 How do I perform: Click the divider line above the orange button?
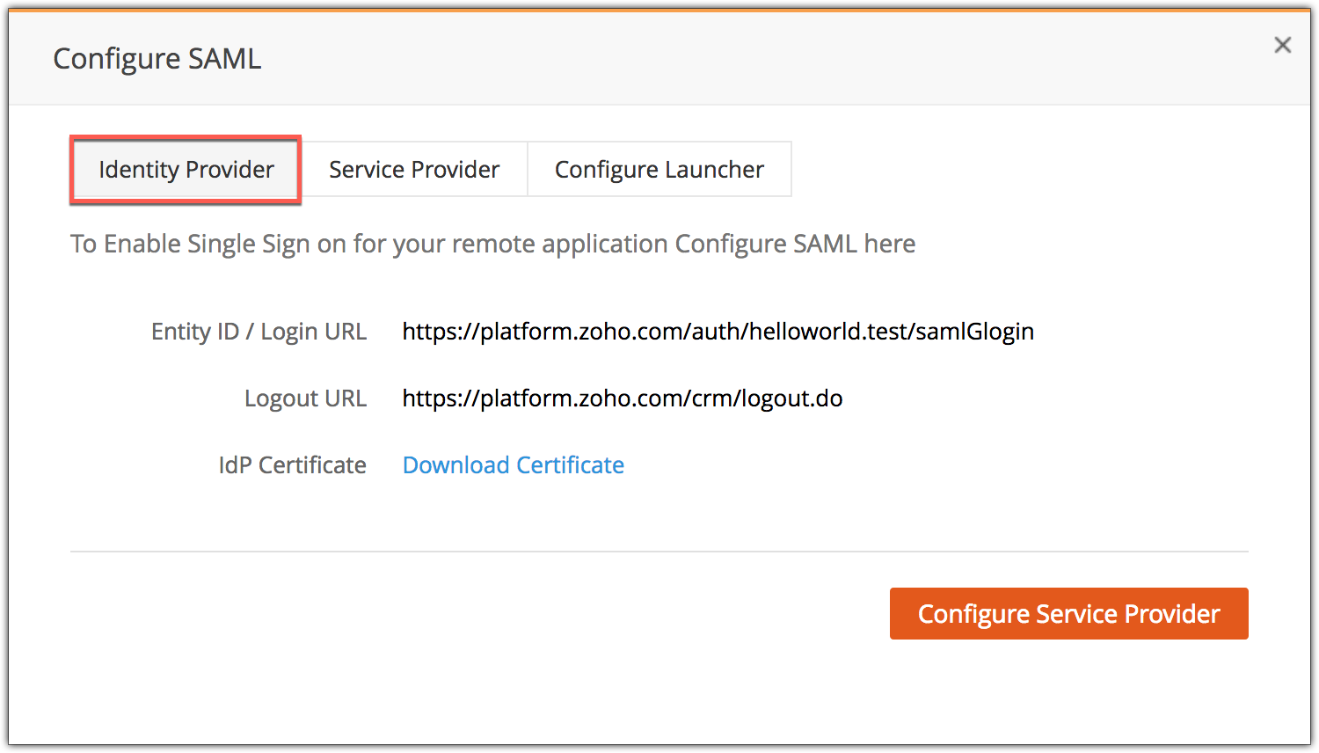(x=659, y=552)
